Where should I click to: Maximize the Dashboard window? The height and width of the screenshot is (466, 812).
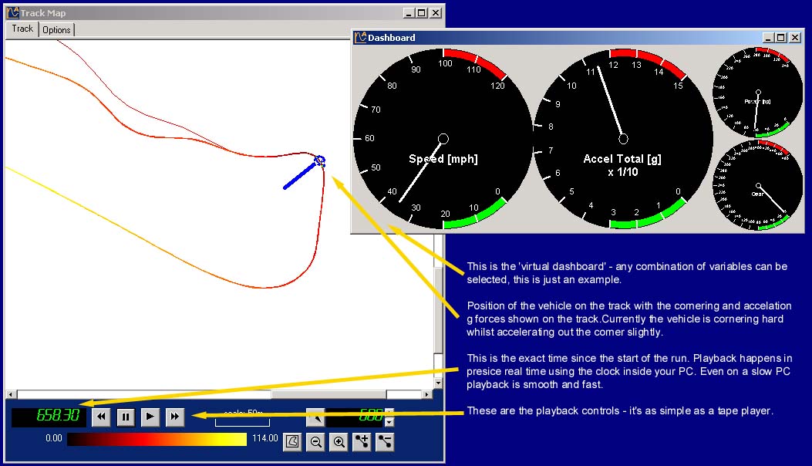click(x=782, y=37)
